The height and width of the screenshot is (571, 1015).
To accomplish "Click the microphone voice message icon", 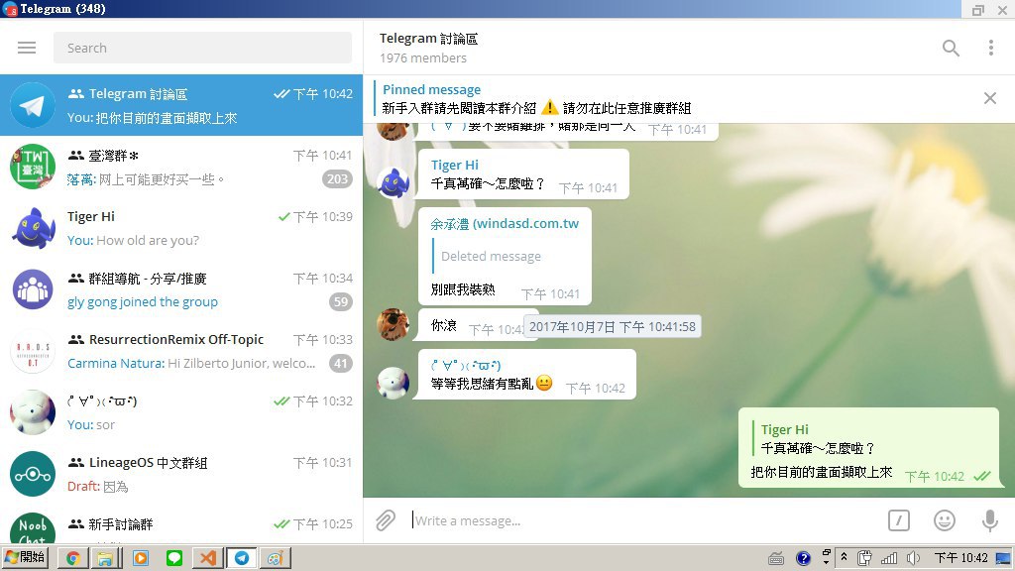I will point(989,520).
